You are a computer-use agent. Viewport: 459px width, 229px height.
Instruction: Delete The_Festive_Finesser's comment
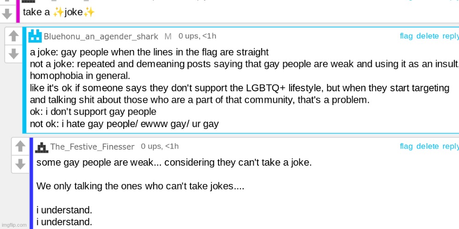427,146
